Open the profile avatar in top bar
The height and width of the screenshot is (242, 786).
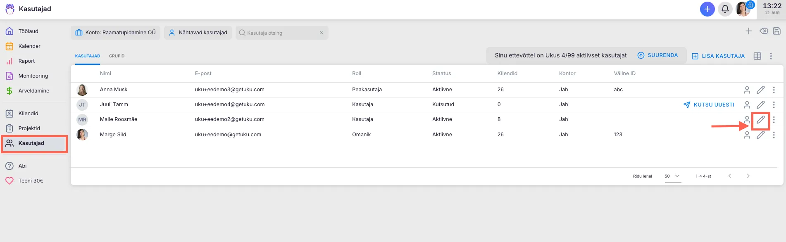743,9
